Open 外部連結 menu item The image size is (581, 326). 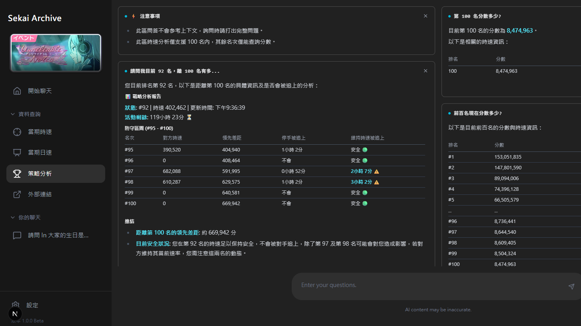(x=56, y=194)
